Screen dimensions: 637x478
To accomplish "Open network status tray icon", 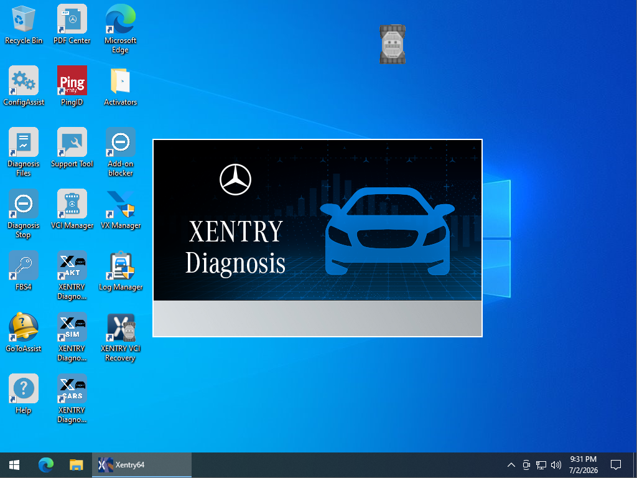I will point(541,465).
